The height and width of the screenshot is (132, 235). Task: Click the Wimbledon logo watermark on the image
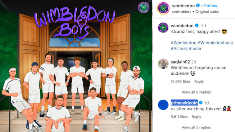(144, 7)
